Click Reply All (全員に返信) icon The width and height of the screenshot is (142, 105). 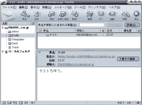(63, 14)
